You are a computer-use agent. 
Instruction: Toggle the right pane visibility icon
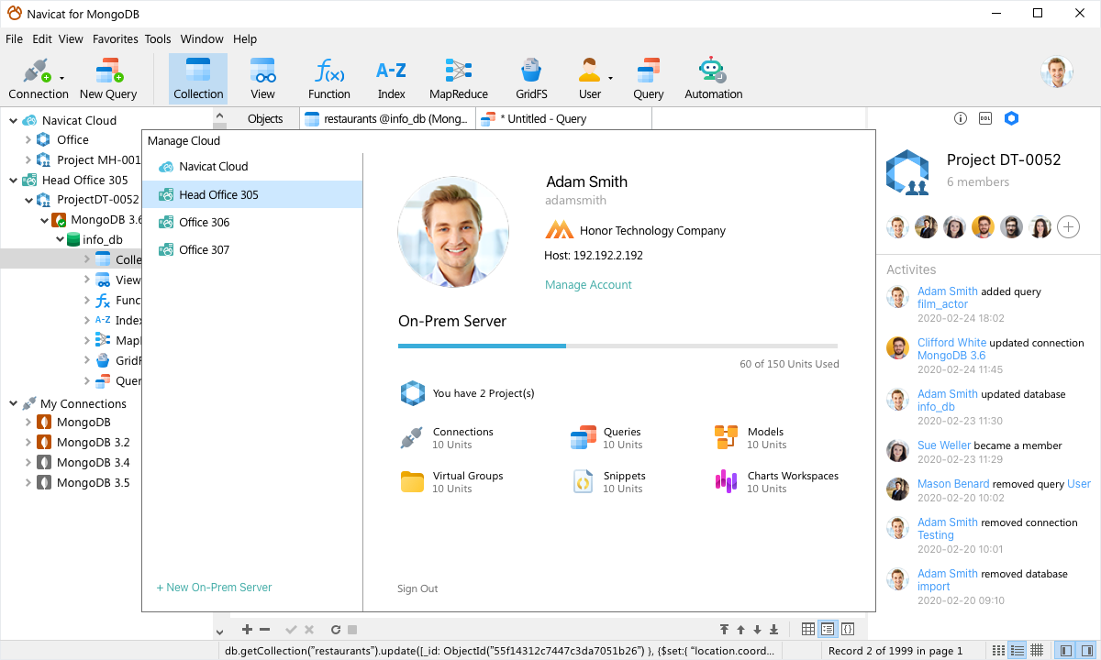1085,650
